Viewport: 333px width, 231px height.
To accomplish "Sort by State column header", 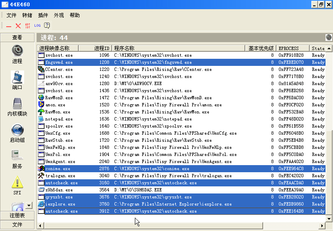I will [318, 48].
